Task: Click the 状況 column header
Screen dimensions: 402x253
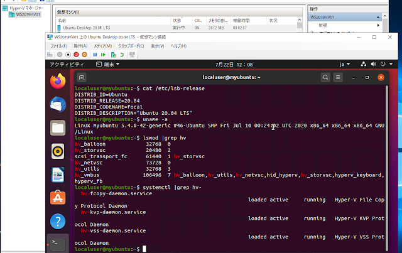Action: click(x=282, y=20)
